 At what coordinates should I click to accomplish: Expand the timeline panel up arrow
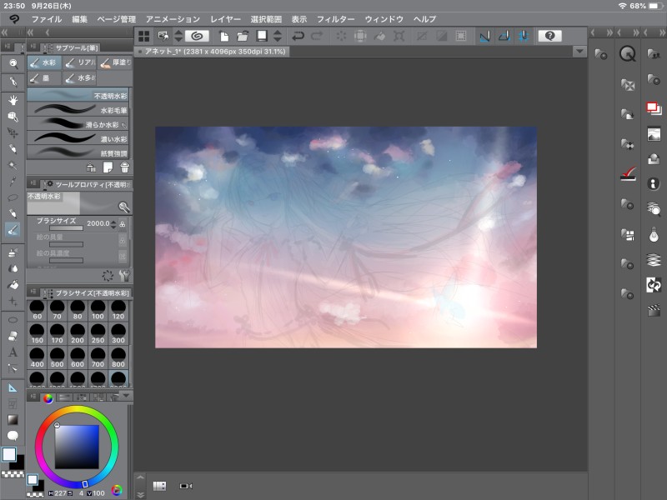coord(140,477)
